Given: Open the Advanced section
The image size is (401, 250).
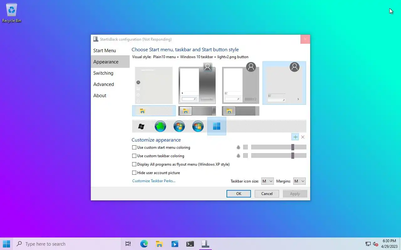Looking at the screenshot, I should pyautogui.click(x=110, y=84).
